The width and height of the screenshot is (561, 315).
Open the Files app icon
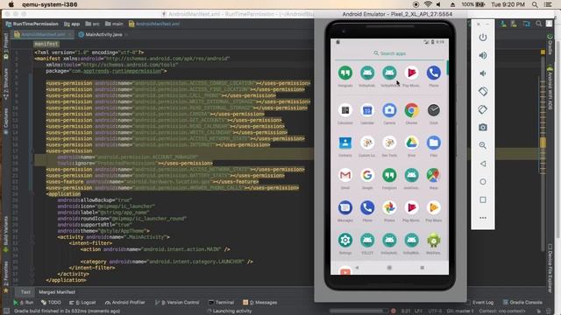click(433, 143)
